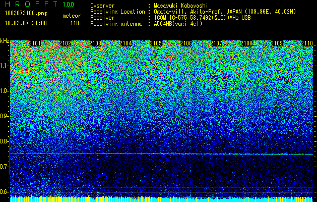Click the HROFFT 1.0.0 title text
This screenshot has width=317, height=202.
point(40,4)
